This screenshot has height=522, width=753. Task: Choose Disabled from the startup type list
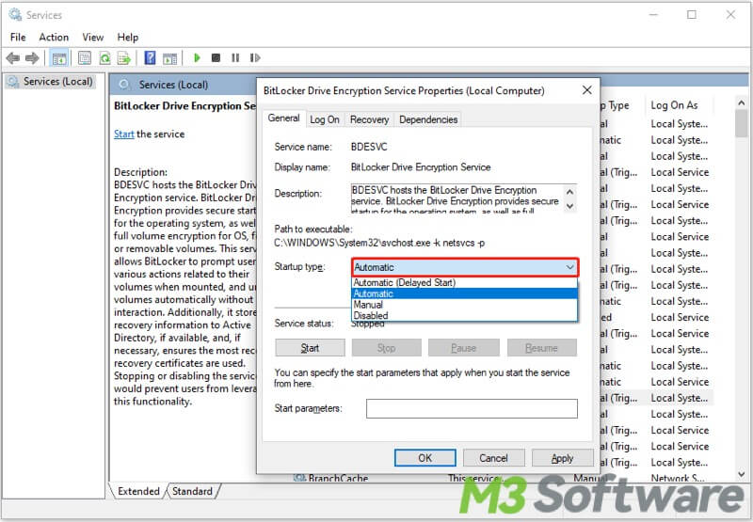tap(465, 316)
